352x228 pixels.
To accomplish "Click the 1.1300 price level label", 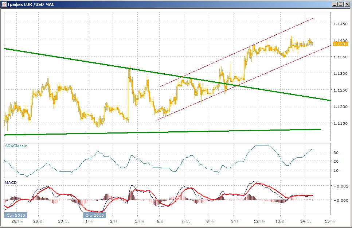I will pos(340,74).
